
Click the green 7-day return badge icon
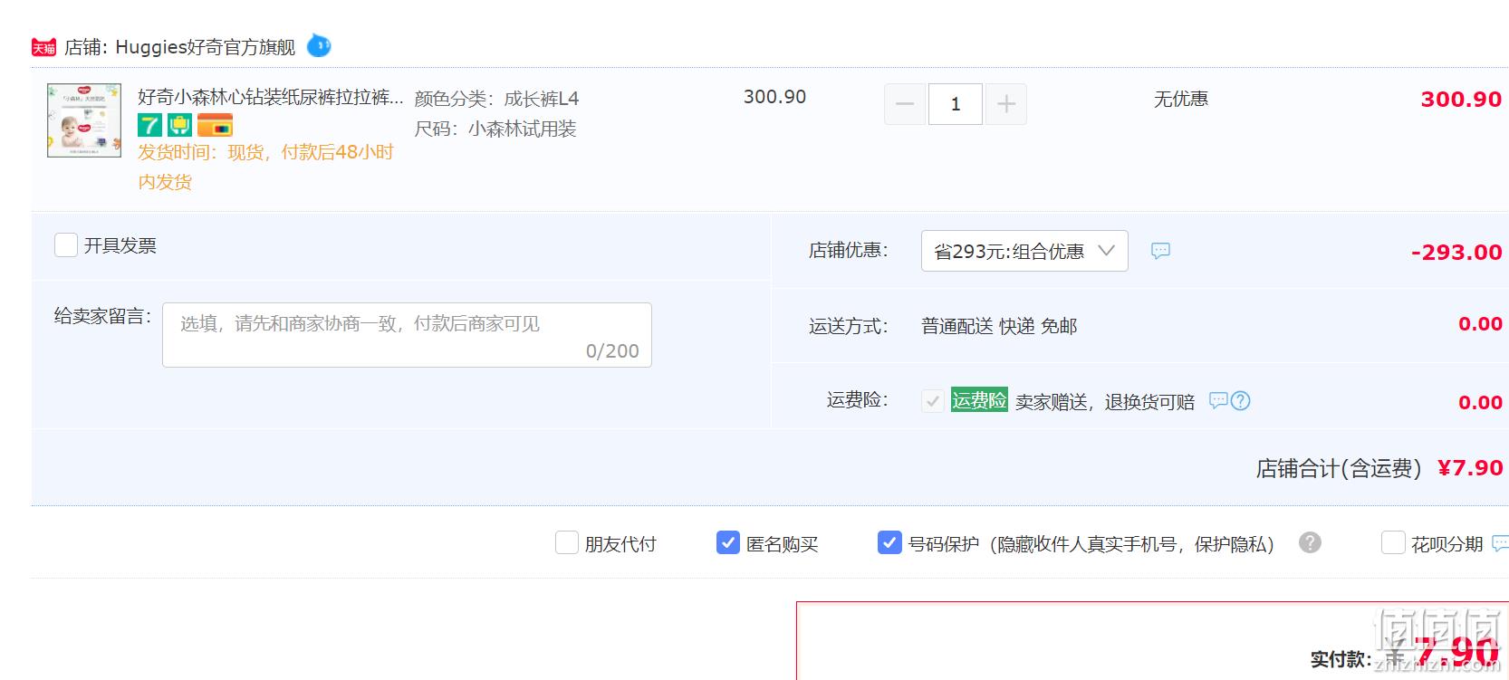click(x=149, y=125)
